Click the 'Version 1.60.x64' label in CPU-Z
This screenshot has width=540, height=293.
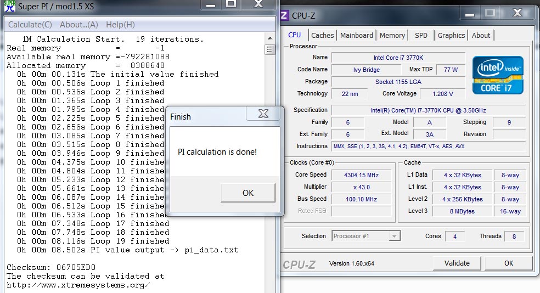352,263
